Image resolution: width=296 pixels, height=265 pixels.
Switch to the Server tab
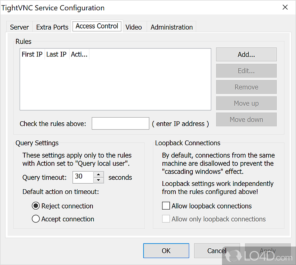point(19,27)
